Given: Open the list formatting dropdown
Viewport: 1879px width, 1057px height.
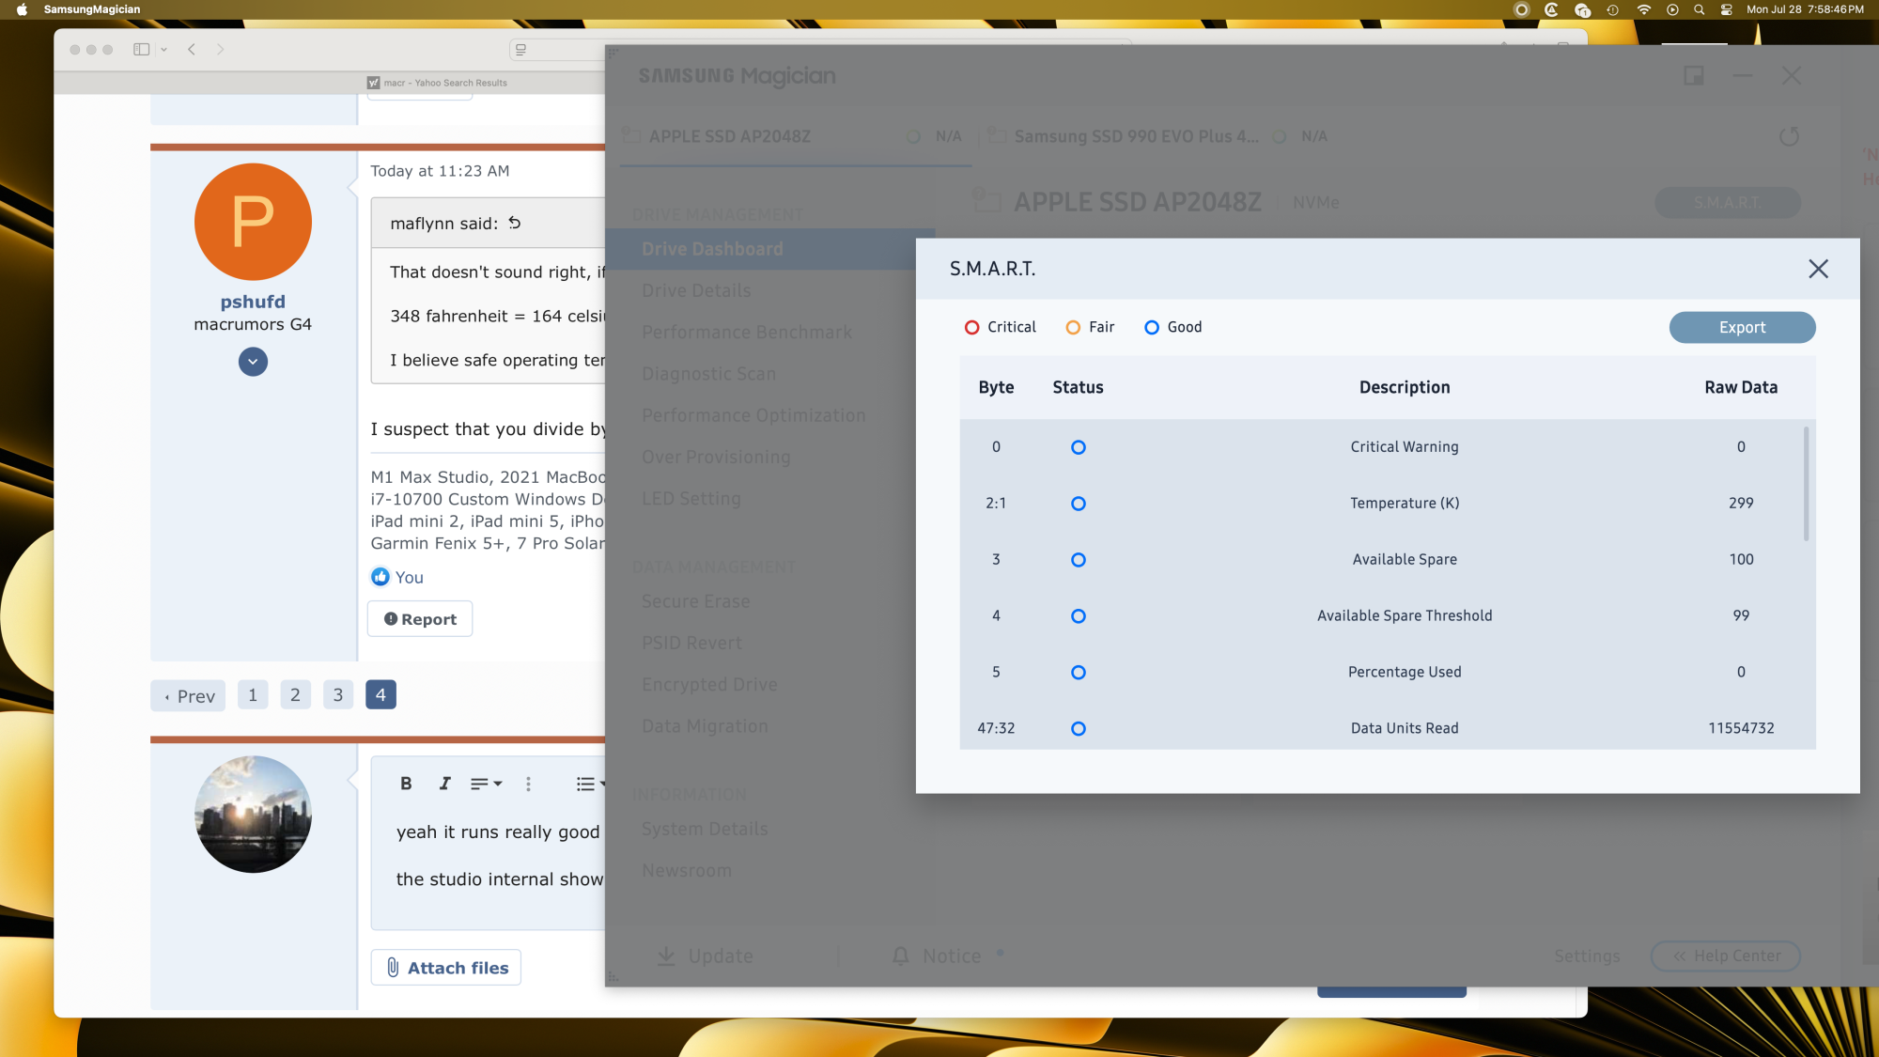Looking at the screenshot, I should (590, 784).
